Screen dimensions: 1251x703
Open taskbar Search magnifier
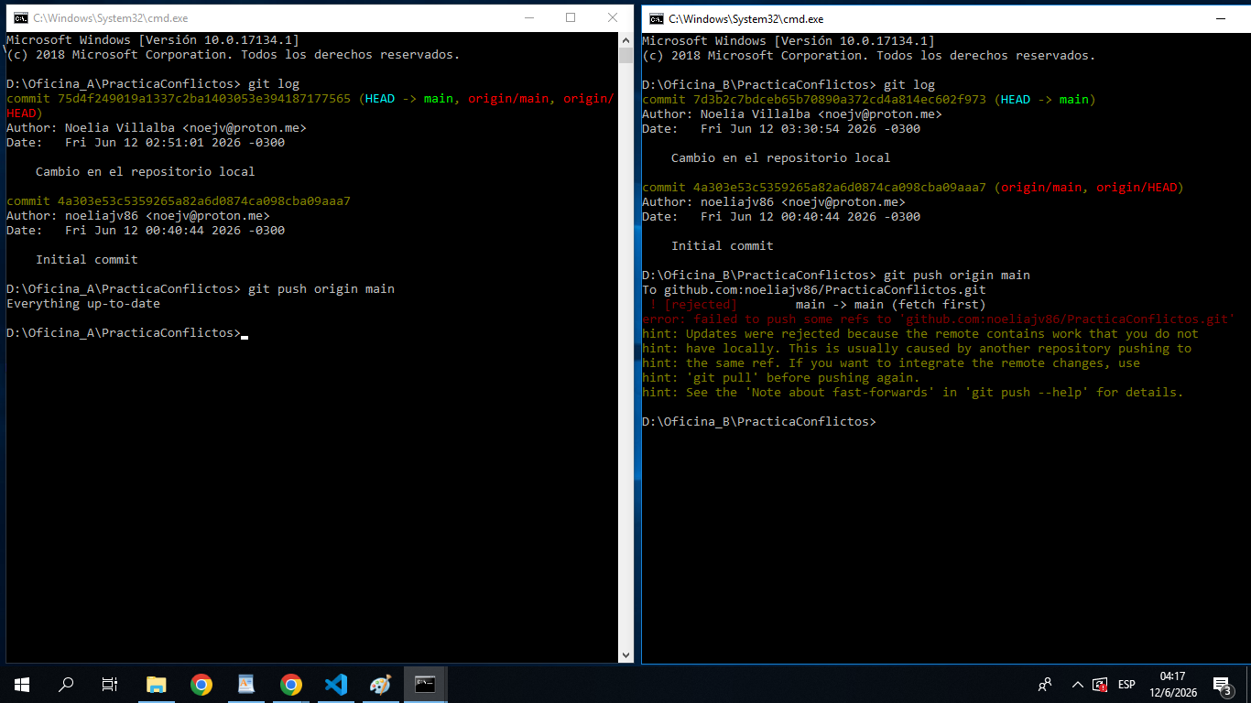(x=66, y=684)
